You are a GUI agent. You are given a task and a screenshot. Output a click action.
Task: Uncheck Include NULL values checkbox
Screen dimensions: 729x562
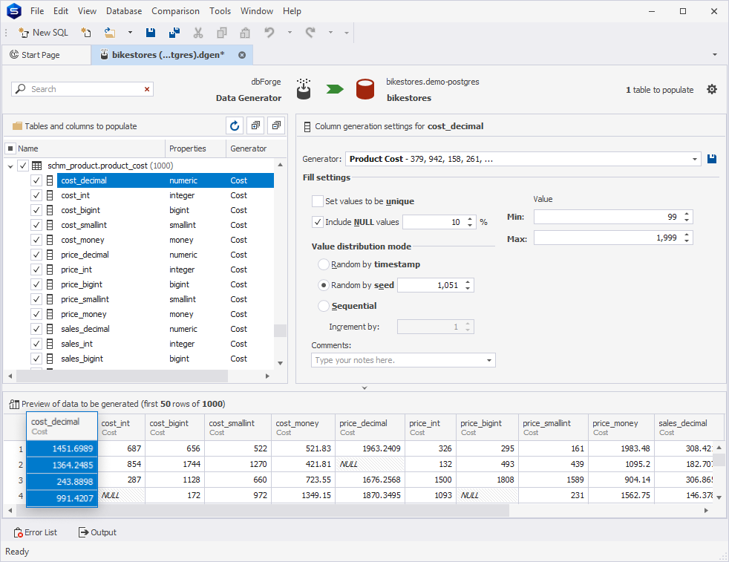pos(318,222)
